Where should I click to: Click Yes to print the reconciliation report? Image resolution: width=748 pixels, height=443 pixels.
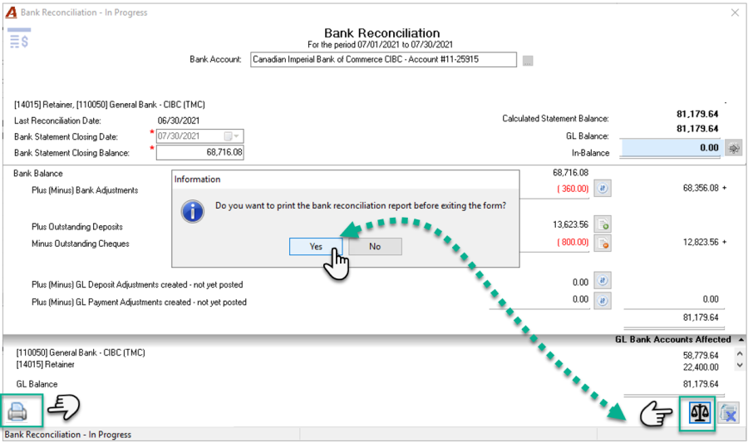316,247
